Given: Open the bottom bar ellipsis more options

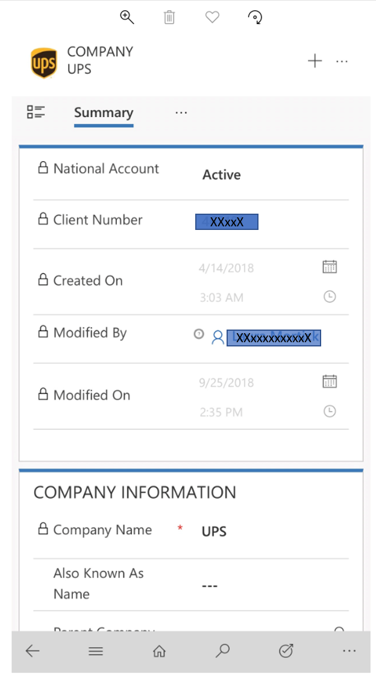Looking at the screenshot, I should click(x=349, y=651).
